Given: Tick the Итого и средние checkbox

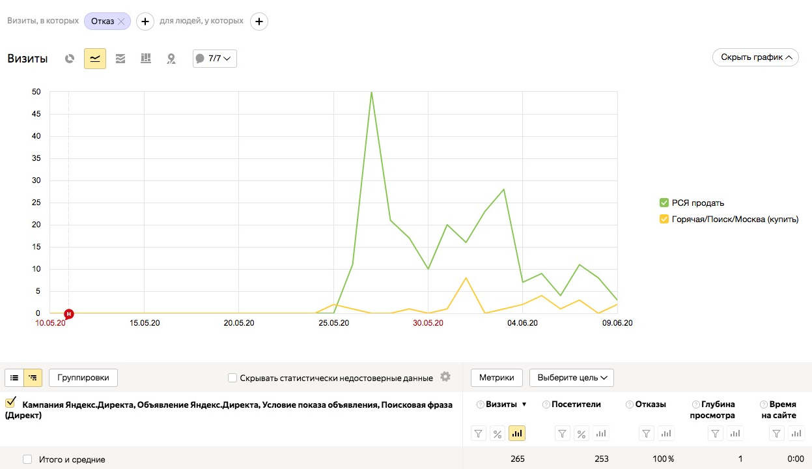Looking at the screenshot, I should [x=27, y=459].
